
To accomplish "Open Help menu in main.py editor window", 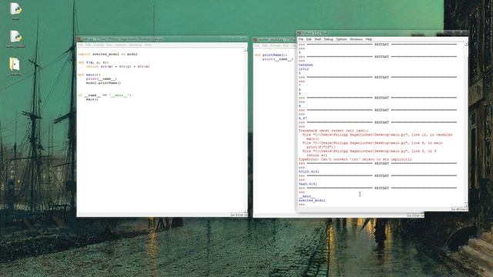I will point(148,45).
